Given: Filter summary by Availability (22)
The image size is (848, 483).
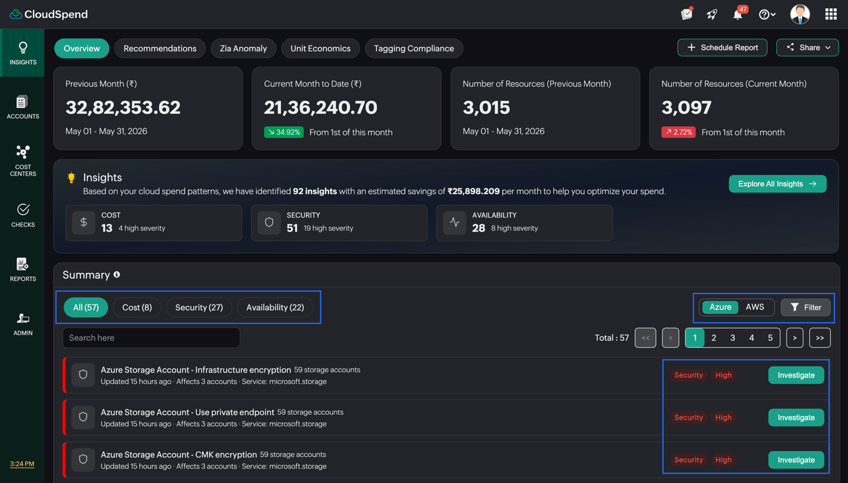Looking at the screenshot, I should pos(275,307).
